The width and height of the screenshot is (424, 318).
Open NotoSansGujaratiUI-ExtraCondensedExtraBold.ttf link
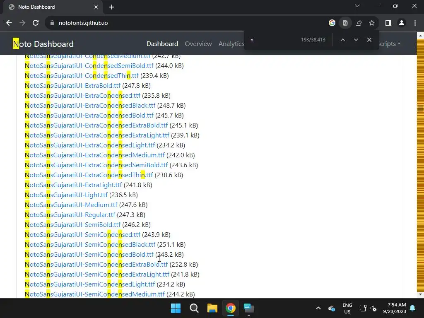(96, 125)
